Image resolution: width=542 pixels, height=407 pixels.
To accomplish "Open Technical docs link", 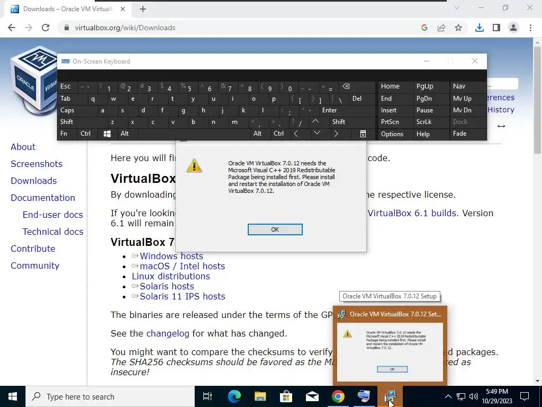I will tap(53, 232).
